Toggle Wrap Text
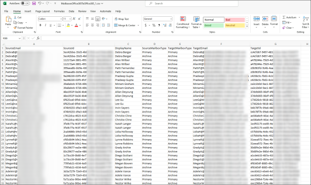Screen dimensions: 311x185 (121, 19)
